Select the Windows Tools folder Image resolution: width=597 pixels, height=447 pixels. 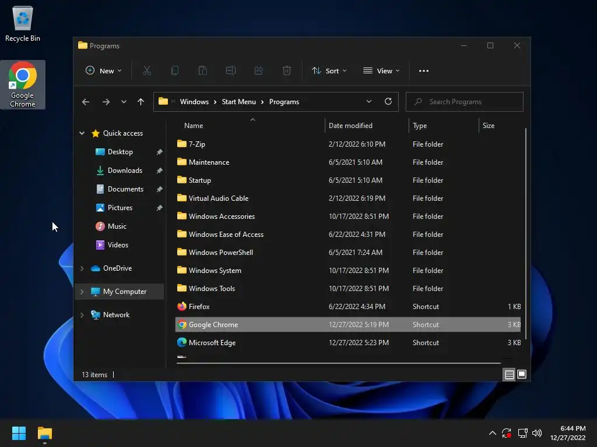[x=347, y=289]
